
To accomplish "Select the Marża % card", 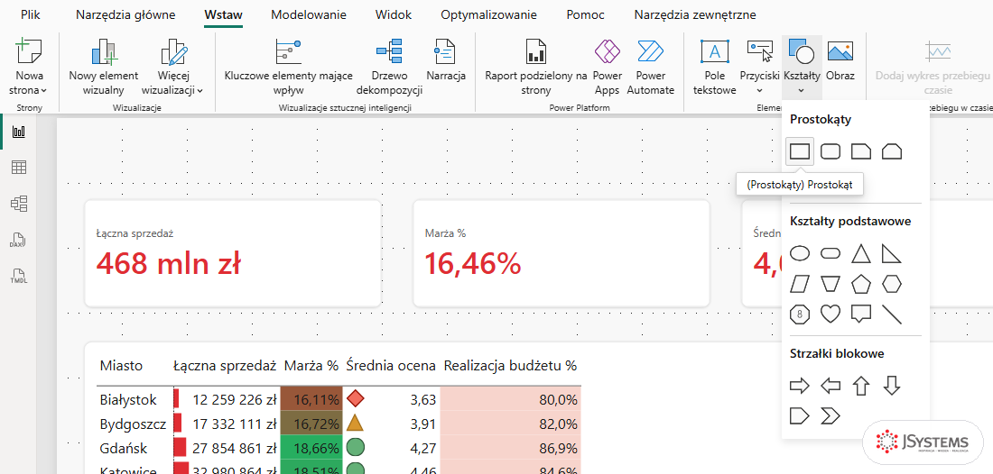I will point(561,253).
